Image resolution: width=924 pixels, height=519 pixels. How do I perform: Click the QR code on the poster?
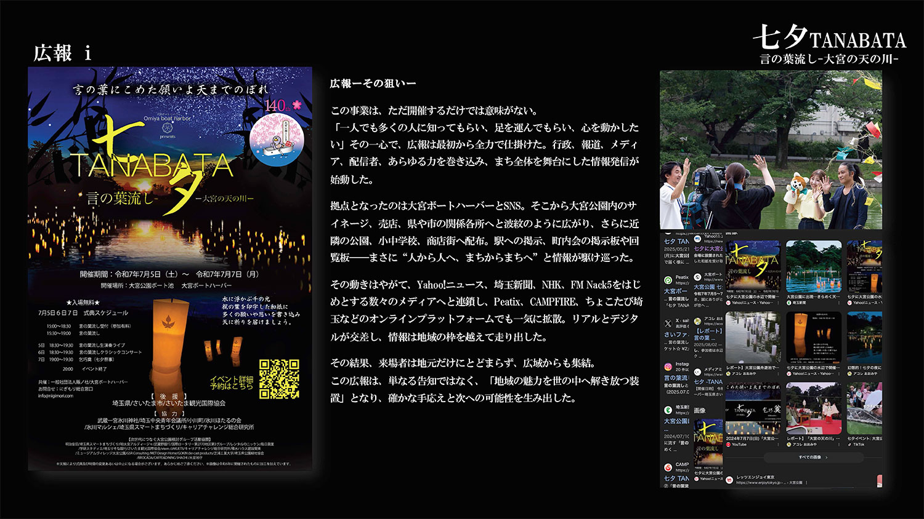[x=279, y=379]
